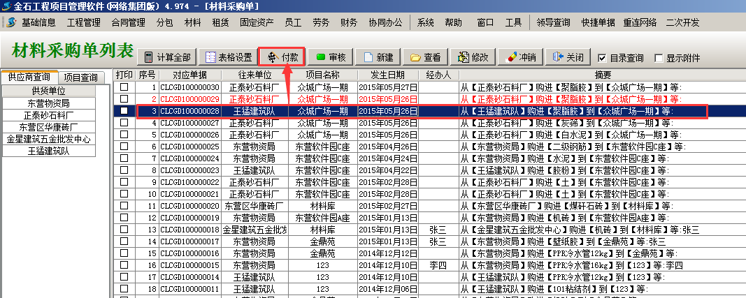Screen dimensions: 746x298
Task: Open the 领导查询 menu
Action: click(553, 22)
